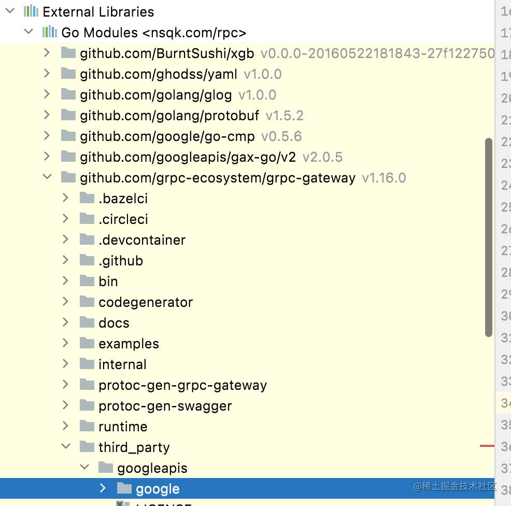Image resolution: width=511 pixels, height=506 pixels.
Task: Select Go Modules <nsqk.com/rpc> label
Action: (x=154, y=33)
